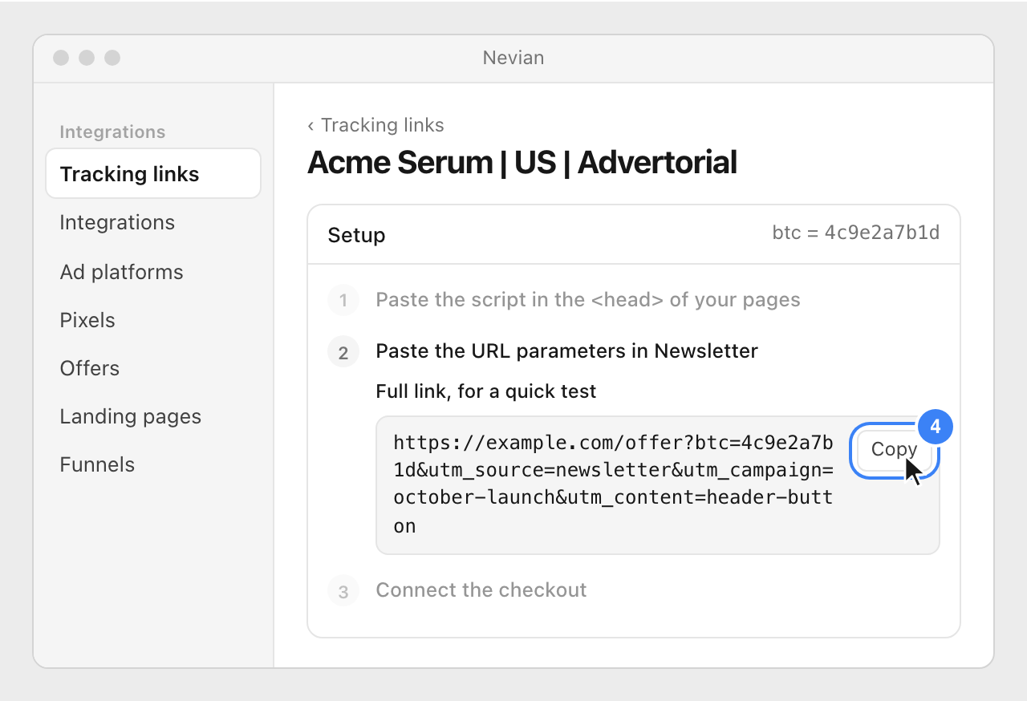Viewport: 1027px width, 701px height.
Task: Click the full link URL text box
Action: (658, 485)
